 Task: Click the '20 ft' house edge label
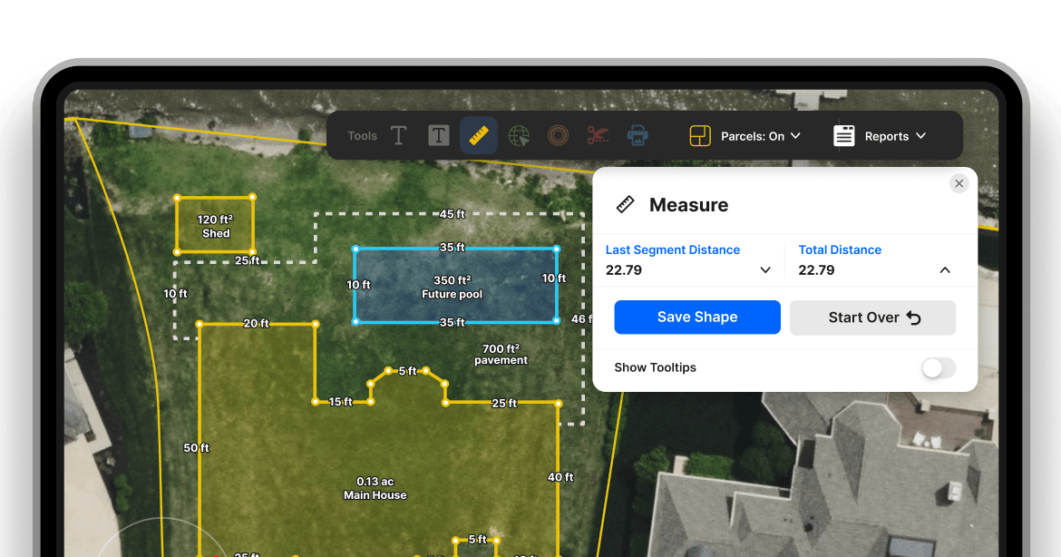256,323
